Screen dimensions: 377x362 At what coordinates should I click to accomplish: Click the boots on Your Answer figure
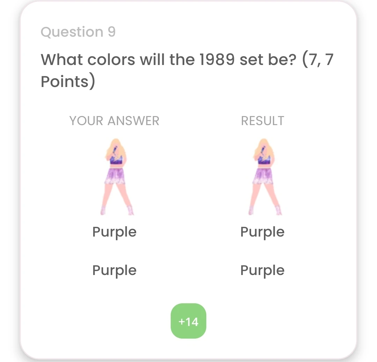(130, 210)
